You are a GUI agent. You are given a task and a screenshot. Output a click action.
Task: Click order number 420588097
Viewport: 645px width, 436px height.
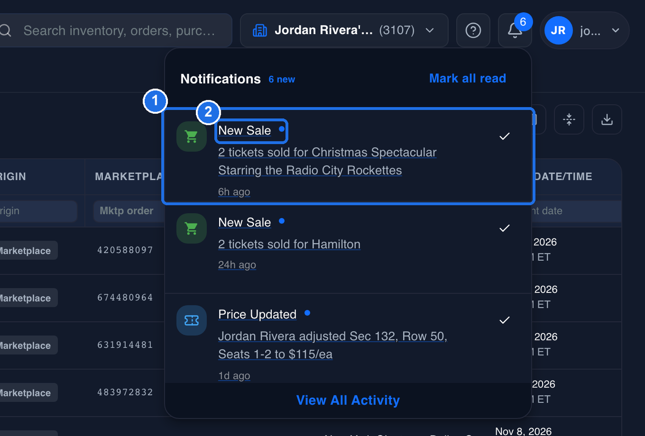click(125, 250)
